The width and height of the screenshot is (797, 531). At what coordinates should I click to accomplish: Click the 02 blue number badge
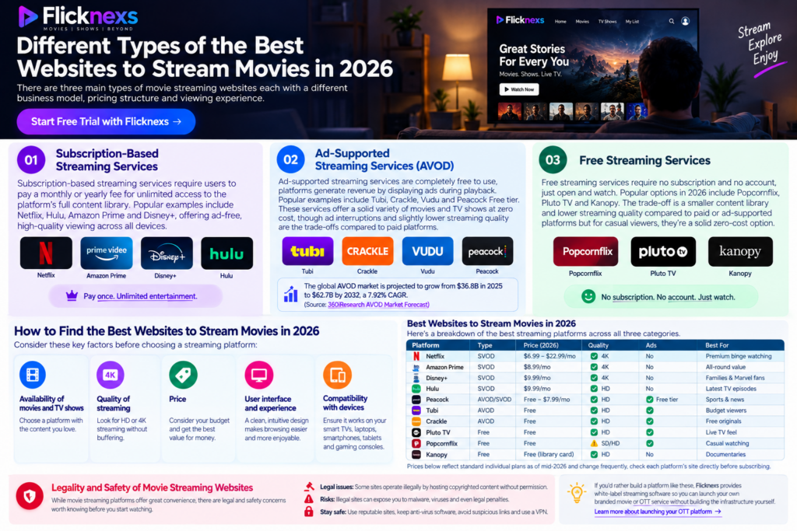tap(291, 159)
